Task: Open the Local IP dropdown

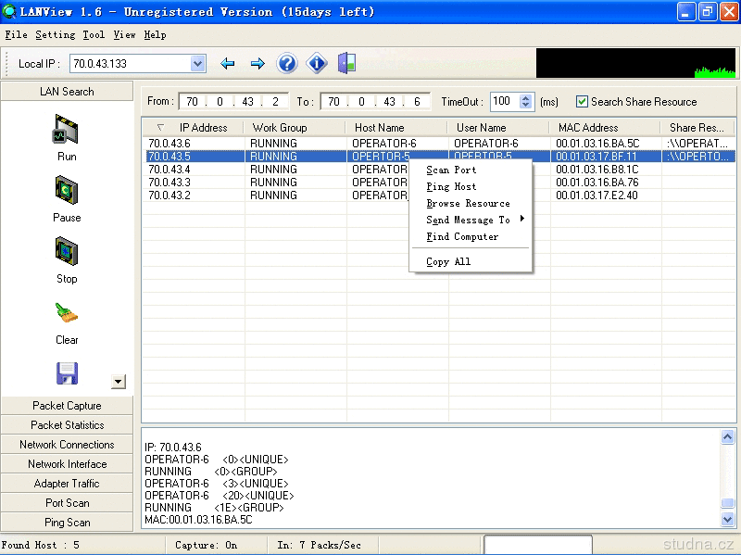Action: (x=197, y=64)
